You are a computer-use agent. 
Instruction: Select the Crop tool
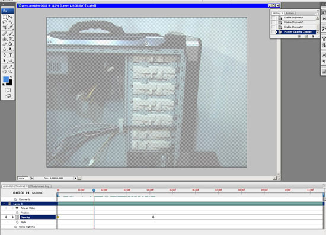point(5,27)
